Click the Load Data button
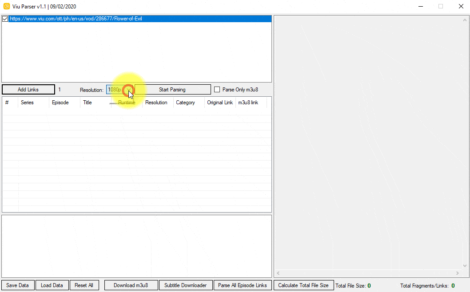The width and height of the screenshot is (470, 292). (x=52, y=285)
